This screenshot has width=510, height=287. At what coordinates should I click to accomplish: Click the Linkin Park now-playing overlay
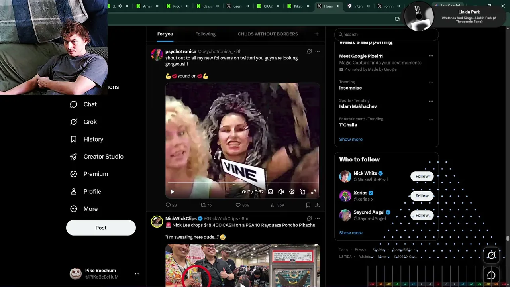point(455,16)
